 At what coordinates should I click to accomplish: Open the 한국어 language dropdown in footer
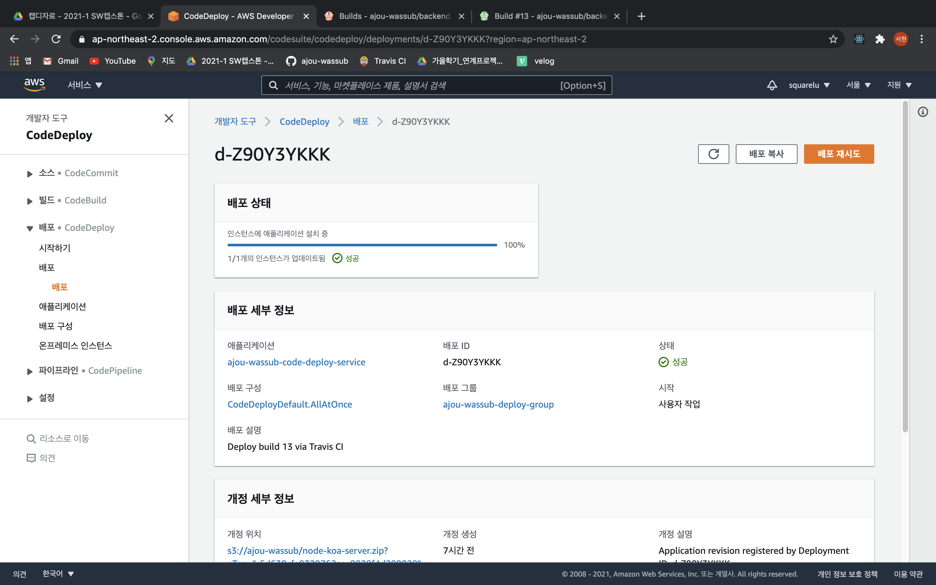58,573
